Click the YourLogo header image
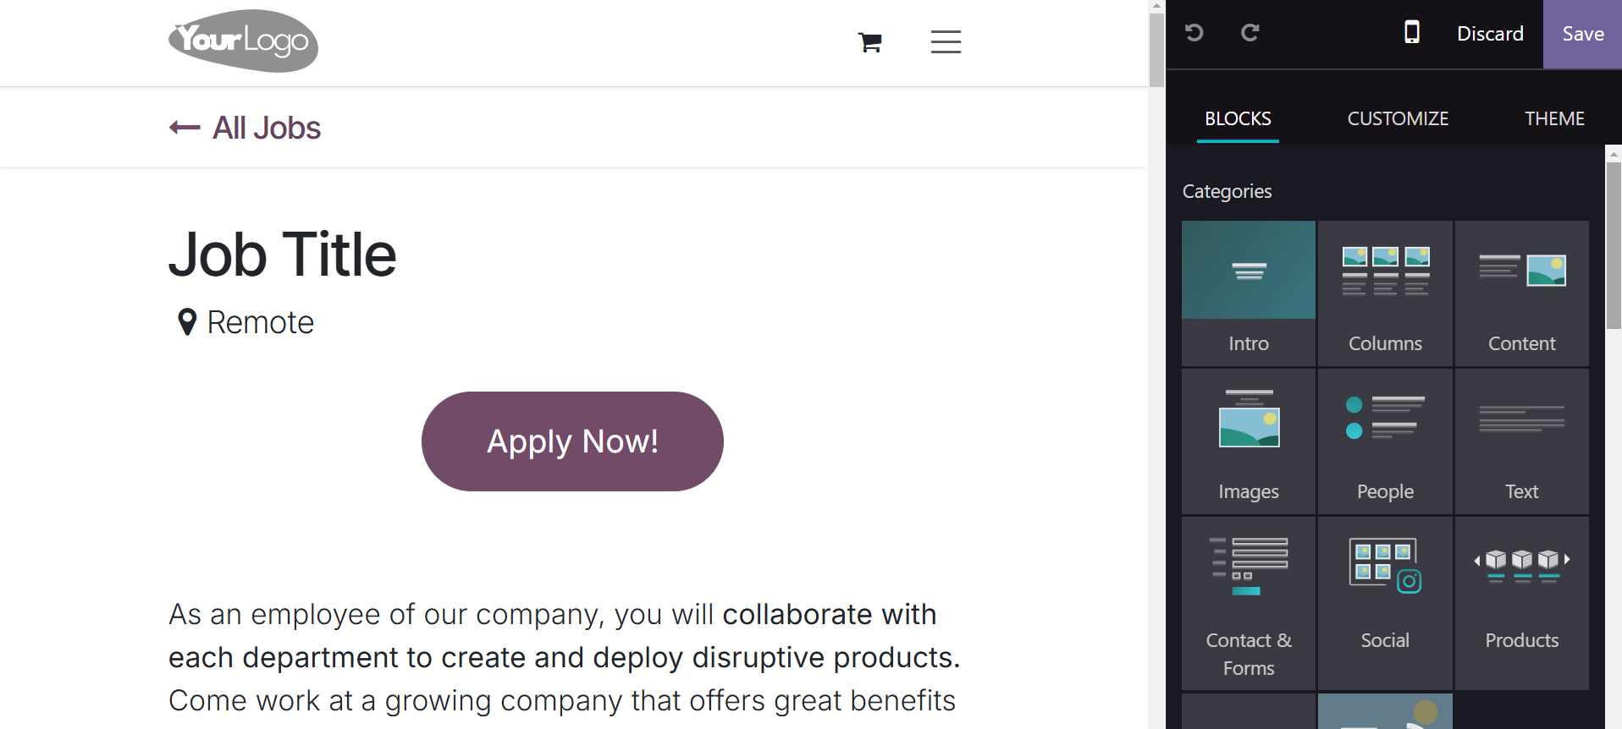1622x729 pixels. (244, 41)
